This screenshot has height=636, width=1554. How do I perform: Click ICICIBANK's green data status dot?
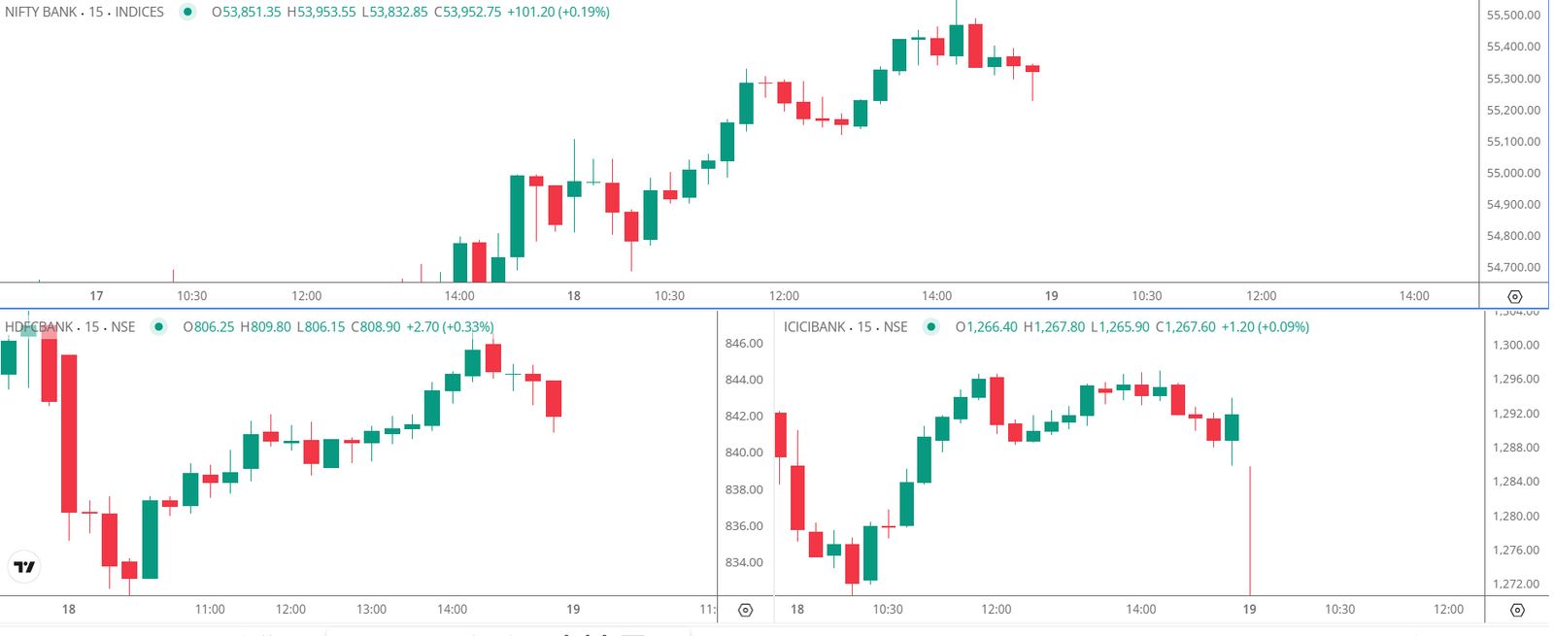(x=932, y=327)
